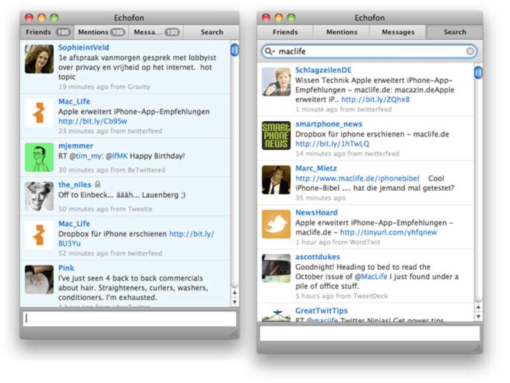Open SophieintVeld username link
Viewport: 510px width, 383px height.
[83, 48]
